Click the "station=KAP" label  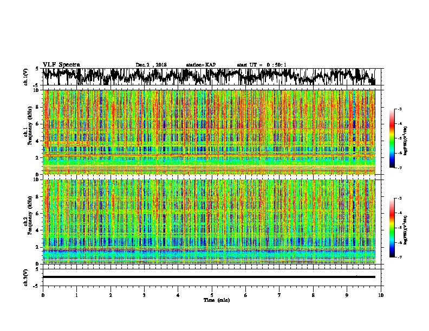pos(201,65)
